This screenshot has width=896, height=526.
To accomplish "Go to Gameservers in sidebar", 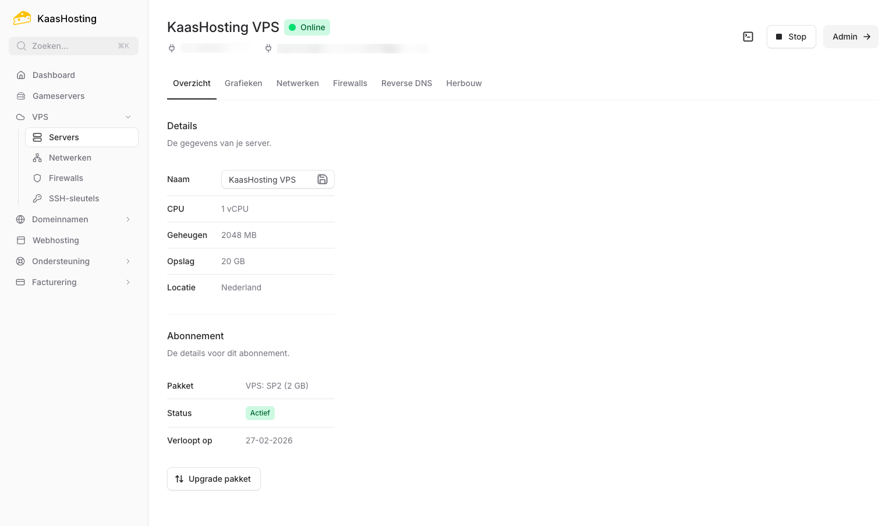I will coord(58,96).
